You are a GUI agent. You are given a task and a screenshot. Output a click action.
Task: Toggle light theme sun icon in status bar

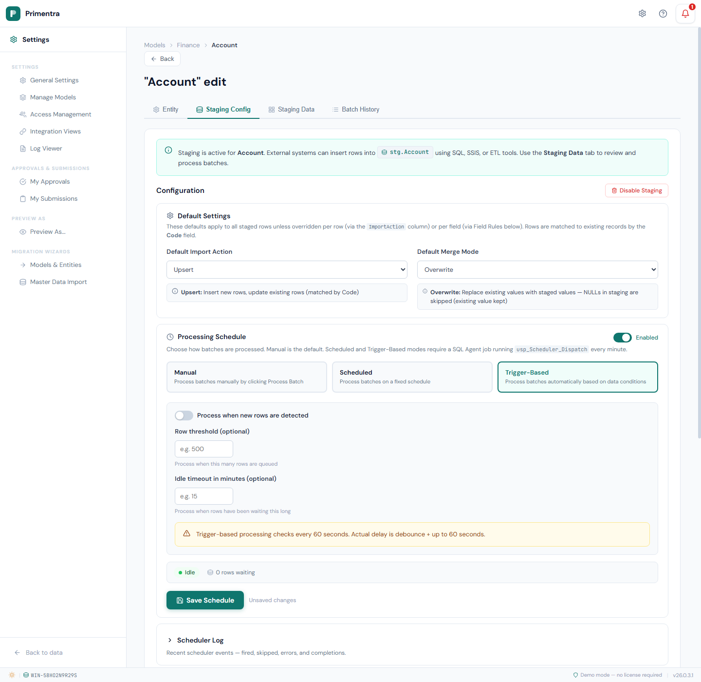point(12,675)
